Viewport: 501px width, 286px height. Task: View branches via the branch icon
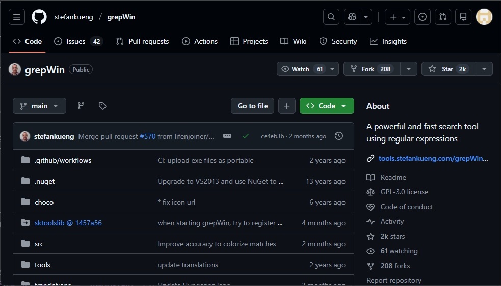click(x=81, y=106)
